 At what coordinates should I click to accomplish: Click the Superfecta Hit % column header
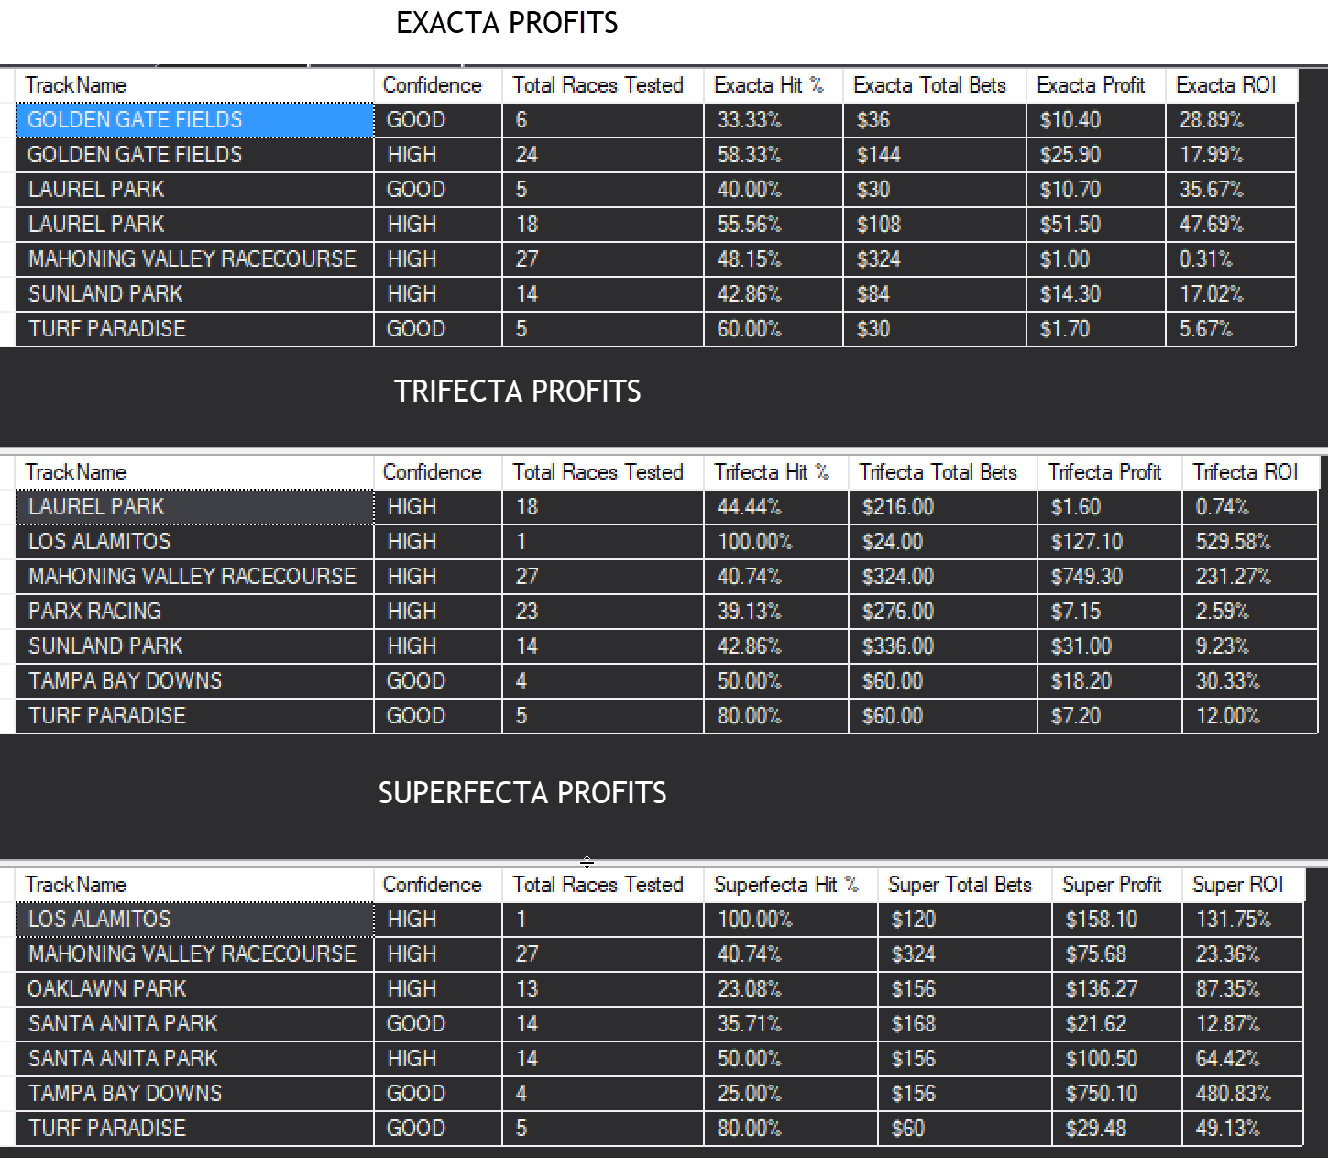click(x=790, y=885)
